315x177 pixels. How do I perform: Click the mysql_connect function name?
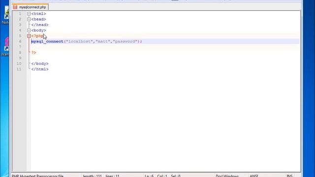click(47, 41)
